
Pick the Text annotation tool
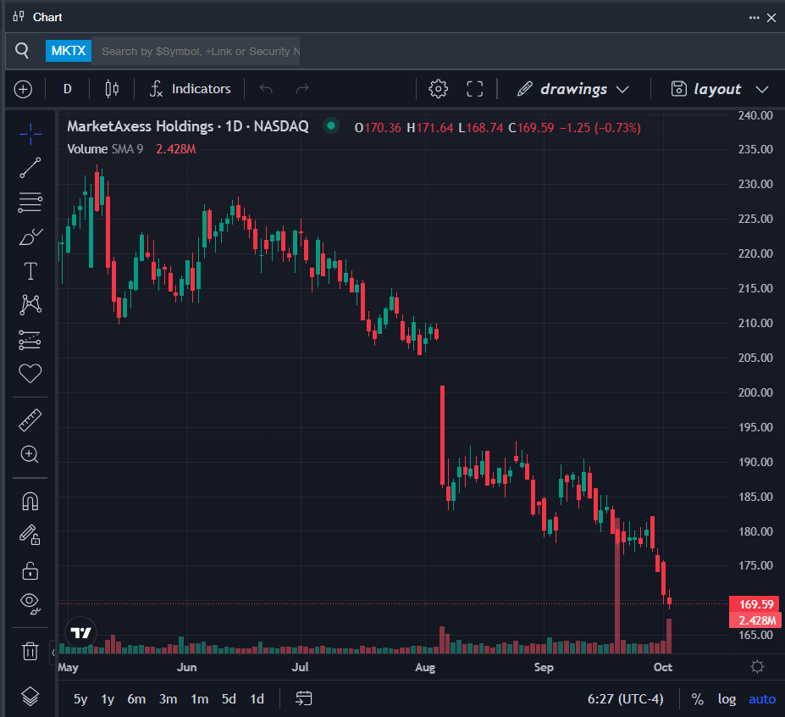pyautogui.click(x=30, y=271)
